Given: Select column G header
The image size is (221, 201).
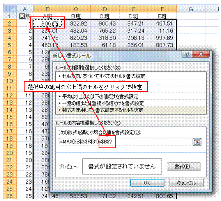Looking at the screenshot, I should click(191, 9).
